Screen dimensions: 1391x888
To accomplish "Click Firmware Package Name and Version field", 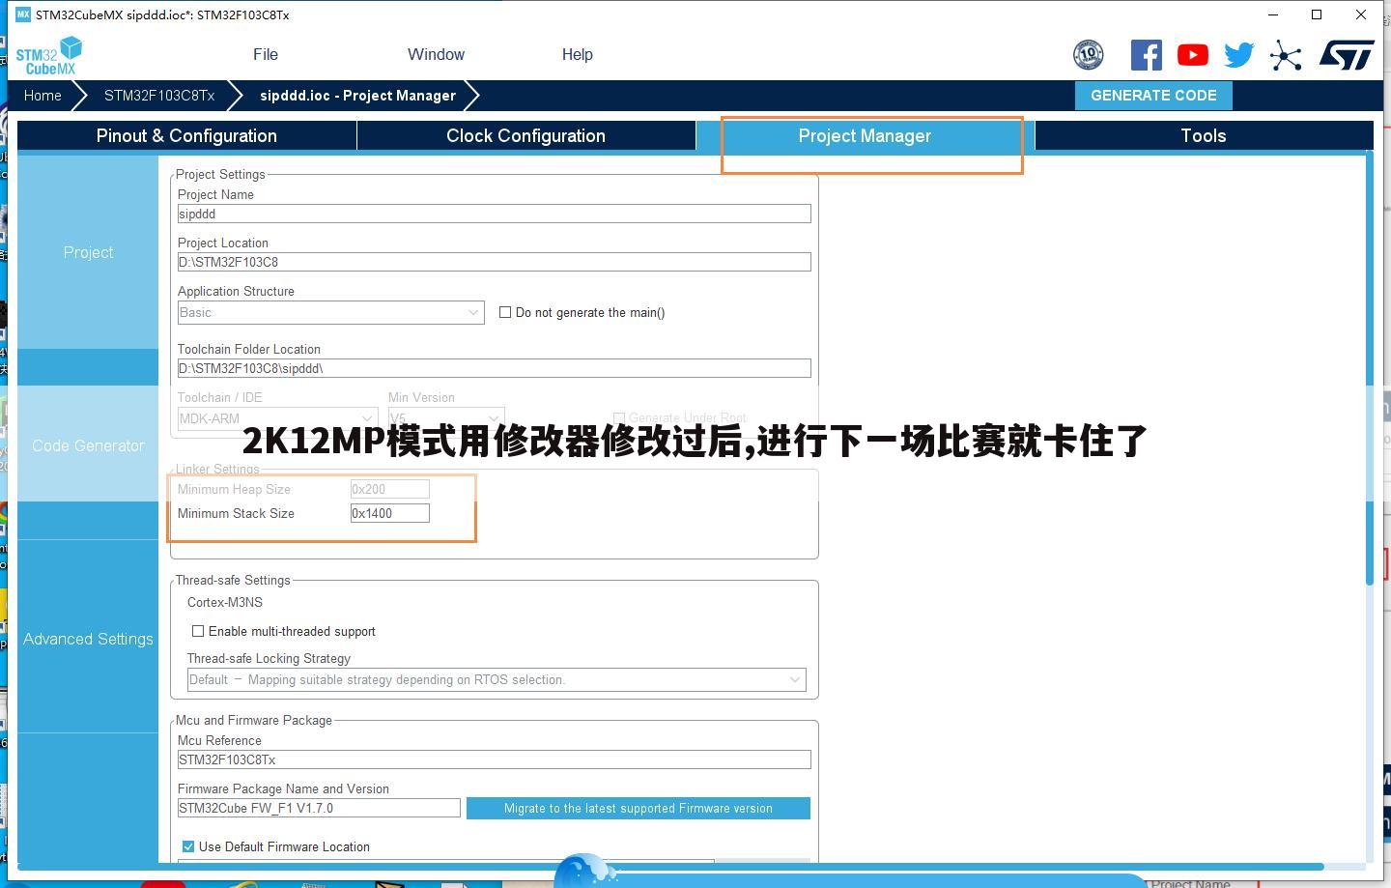I will click(x=319, y=809).
